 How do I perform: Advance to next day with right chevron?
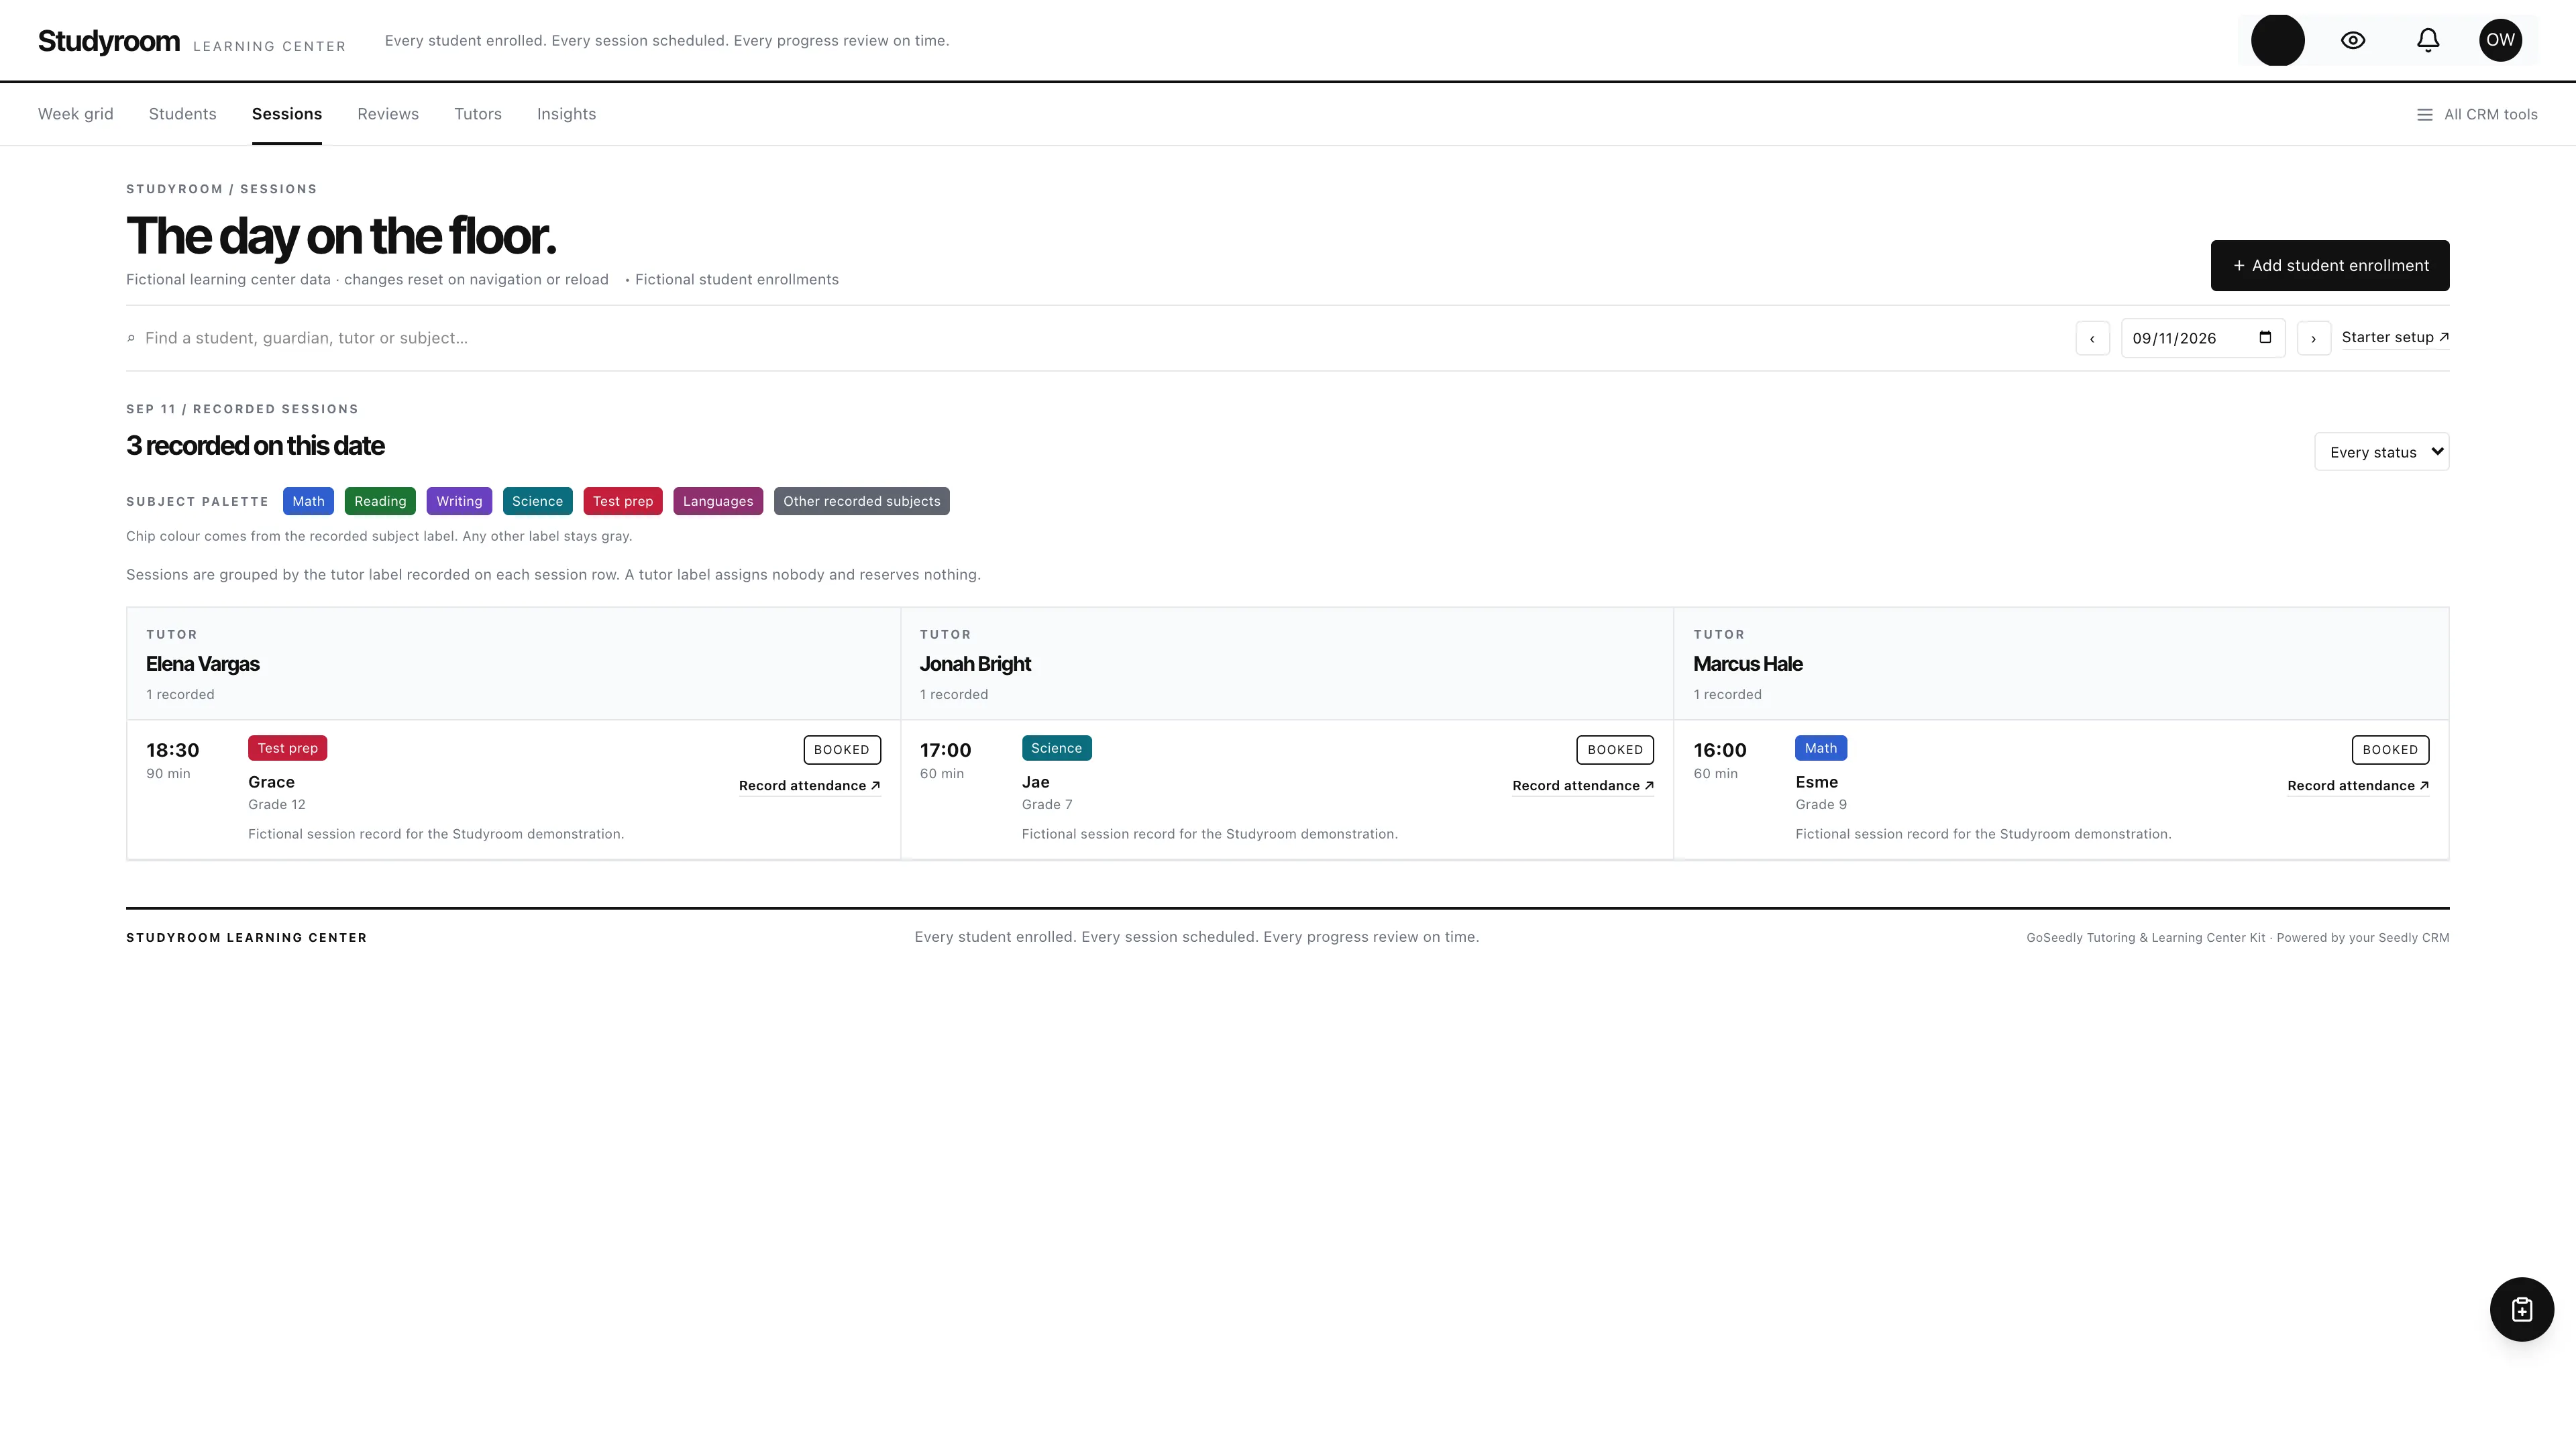[2313, 338]
